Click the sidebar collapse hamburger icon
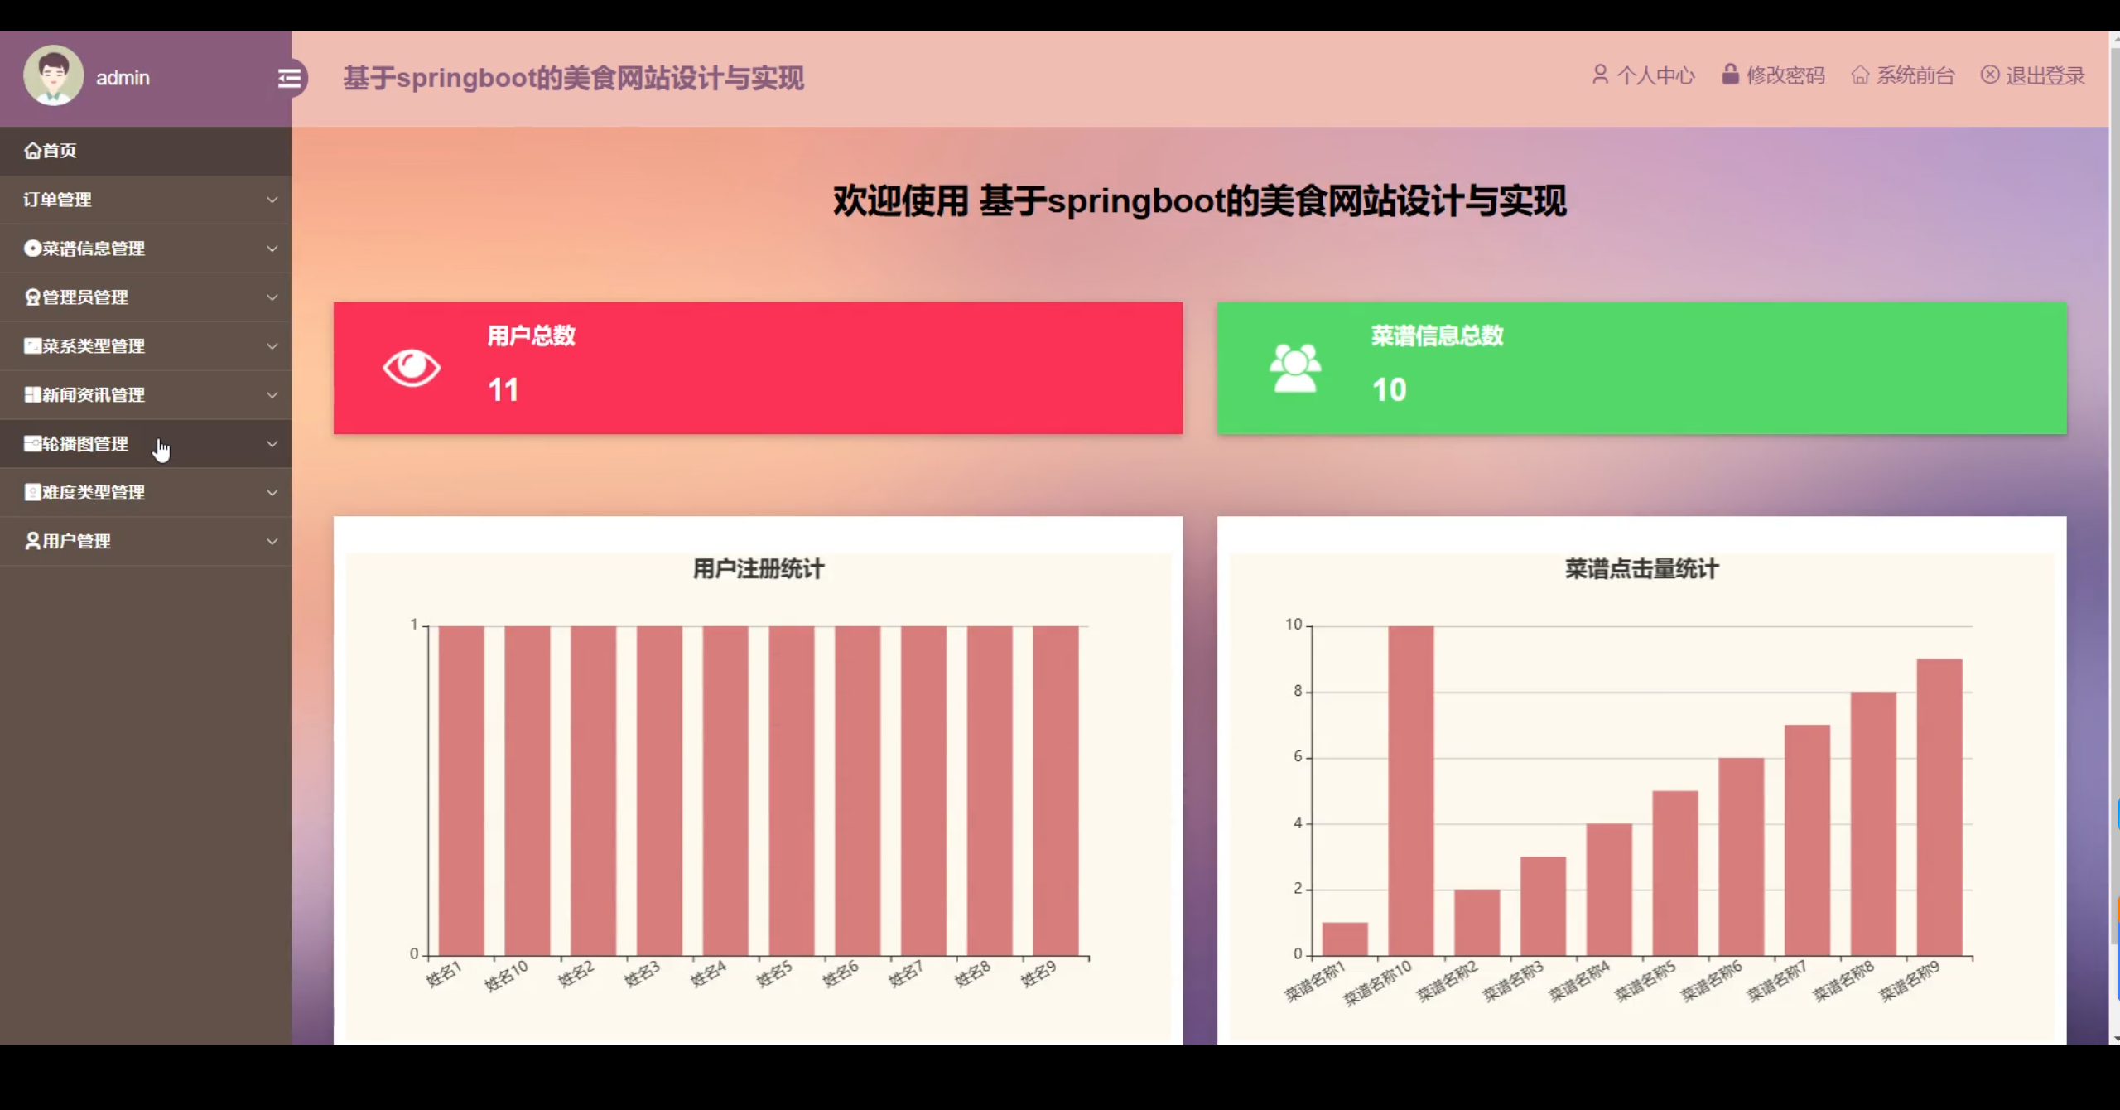Image resolution: width=2120 pixels, height=1110 pixels. point(289,78)
